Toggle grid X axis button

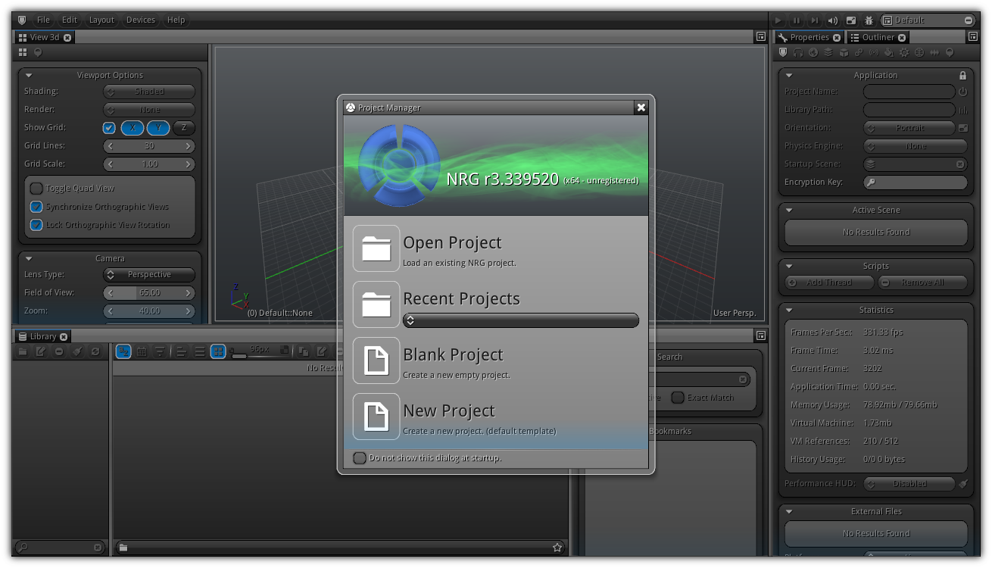133,128
